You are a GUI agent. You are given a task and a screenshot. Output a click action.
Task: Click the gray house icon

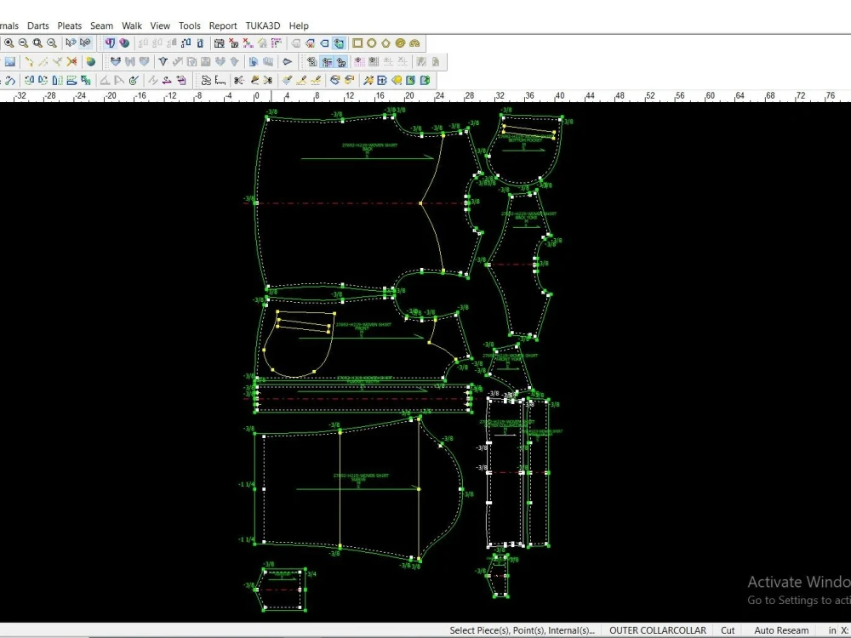[x=263, y=43]
